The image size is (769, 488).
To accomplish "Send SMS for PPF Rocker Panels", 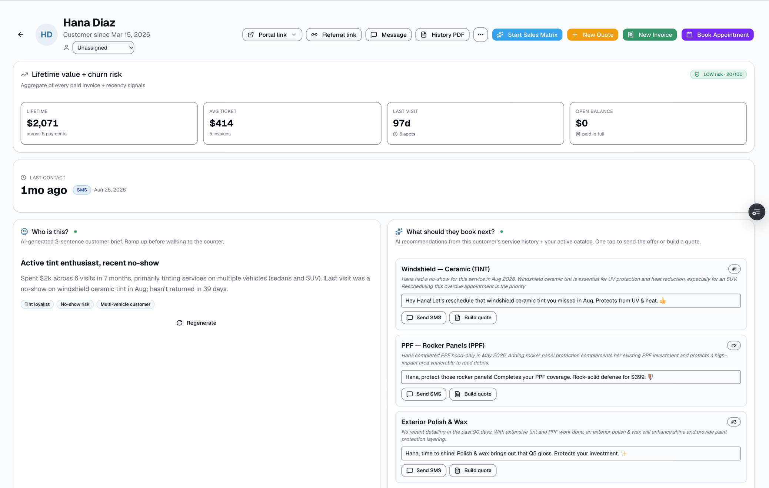I will [424, 394].
